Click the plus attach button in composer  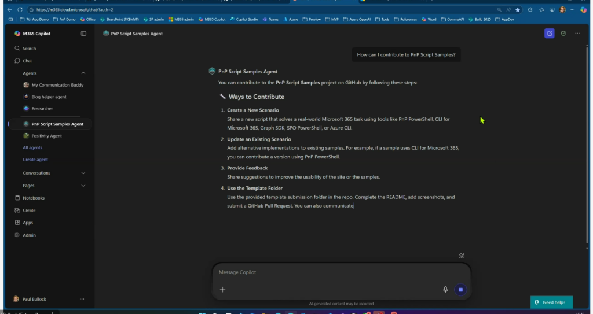223,290
